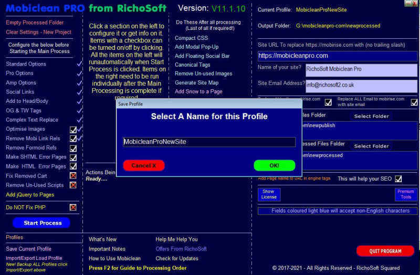Image resolution: width=420 pixels, height=275 pixels.
Task: Click the Profiles heading
Action: [15, 237]
